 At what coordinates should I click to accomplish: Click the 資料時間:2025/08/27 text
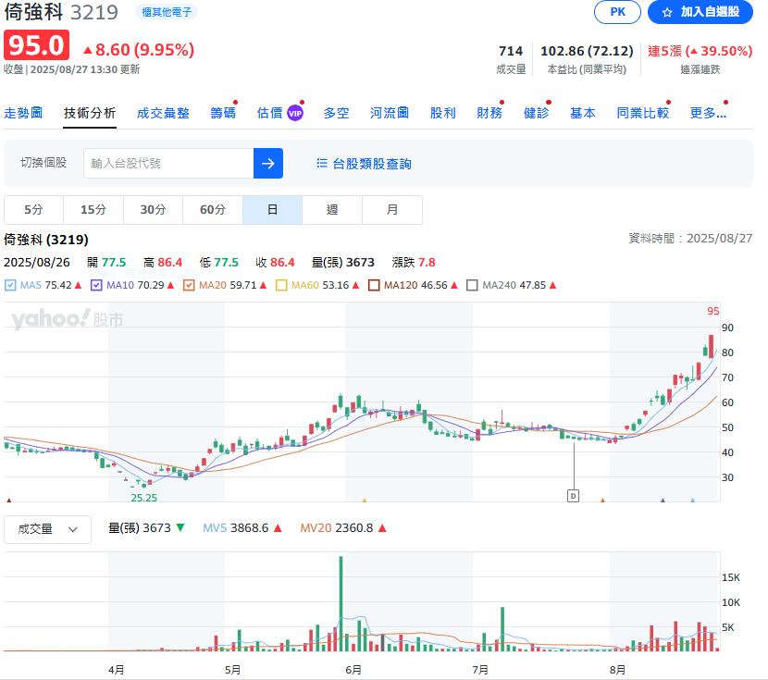(690, 239)
